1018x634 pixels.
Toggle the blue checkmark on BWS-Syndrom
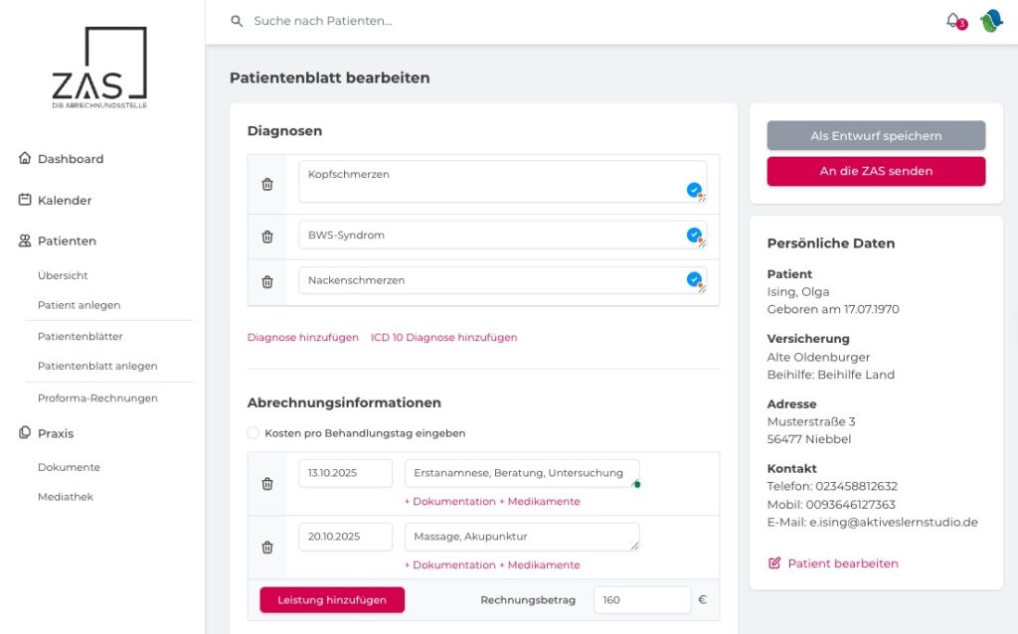pos(694,235)
